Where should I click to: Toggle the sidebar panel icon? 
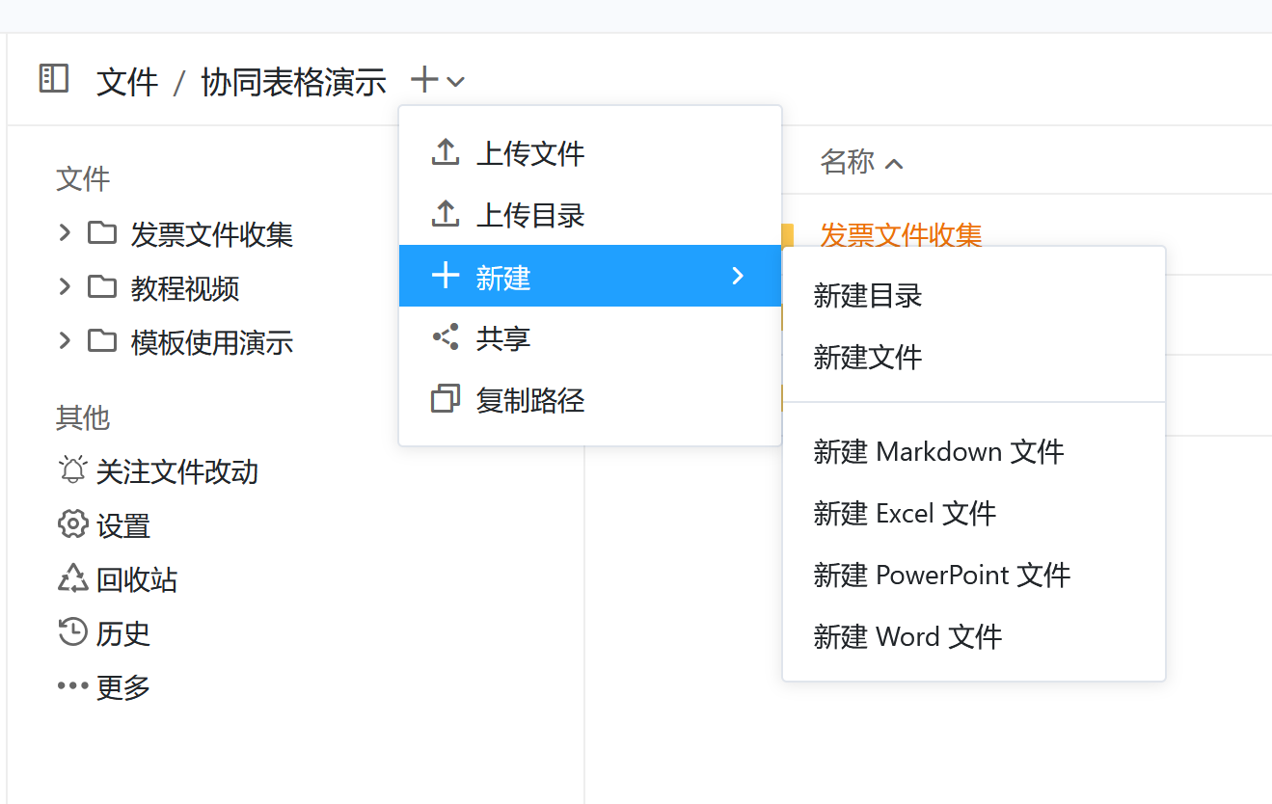(54, 79)
